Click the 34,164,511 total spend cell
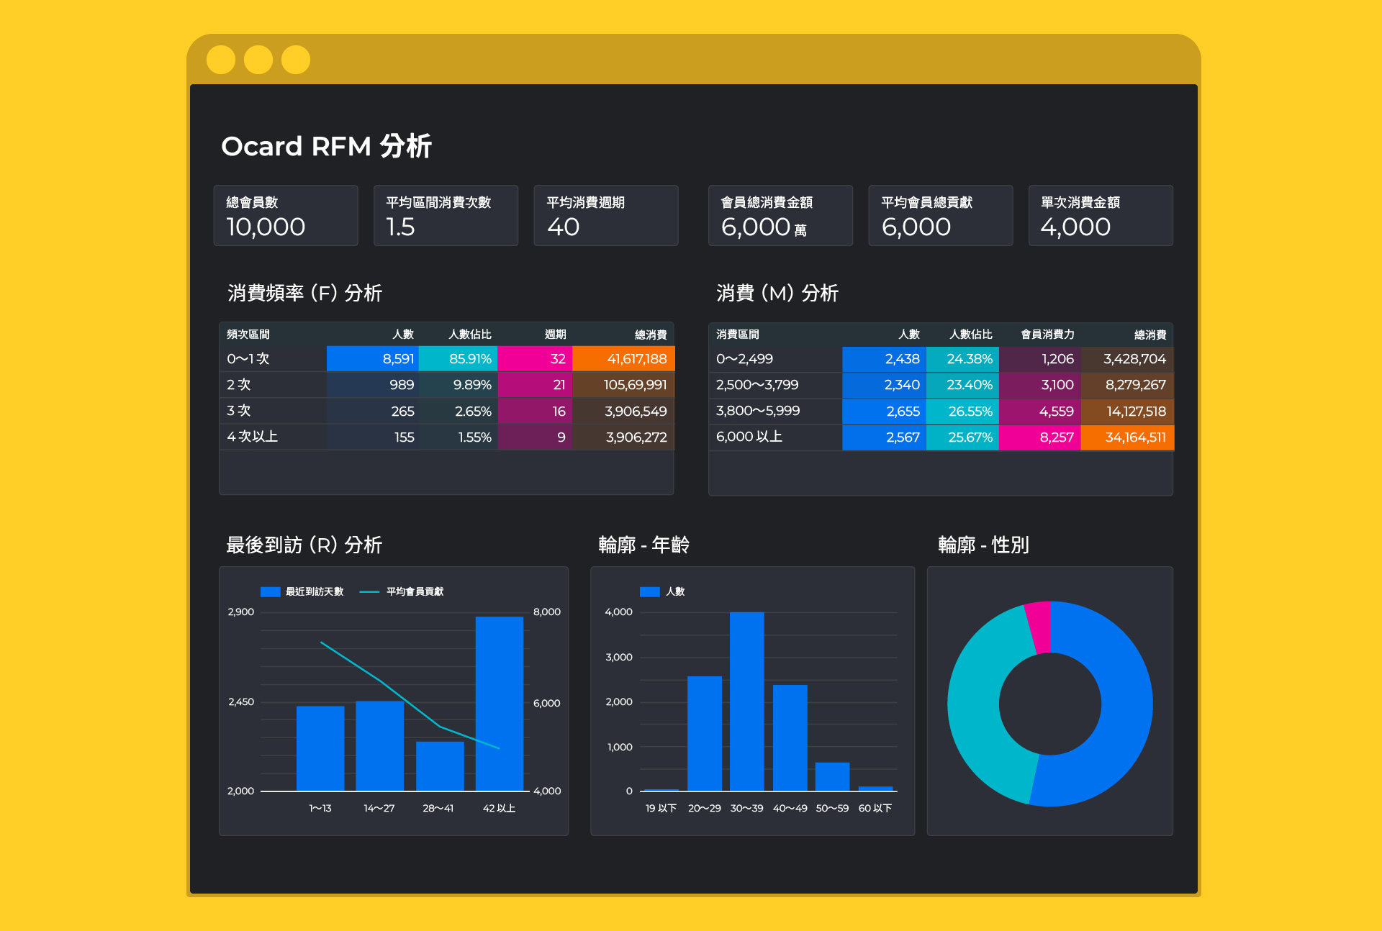 click(1127, 437)
